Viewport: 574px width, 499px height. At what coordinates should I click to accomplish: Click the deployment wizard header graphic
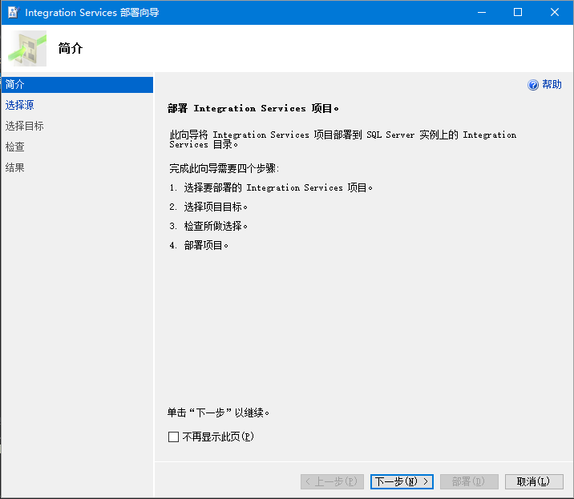pyautogui.click(x=28, y=48)
